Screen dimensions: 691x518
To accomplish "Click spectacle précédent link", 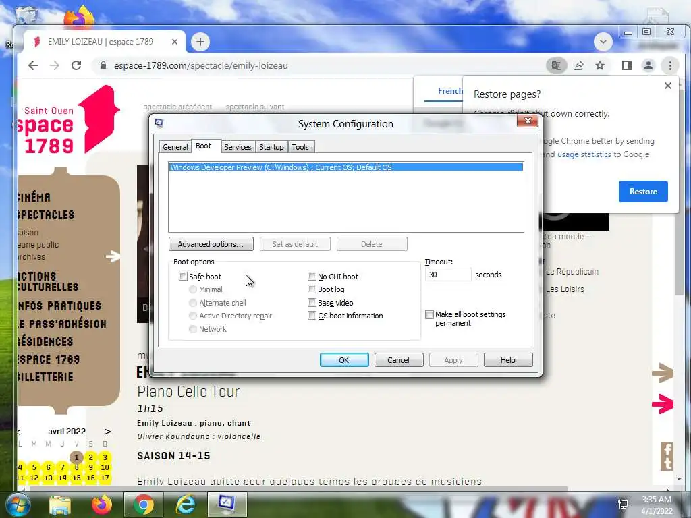I will tap(177, 107).
